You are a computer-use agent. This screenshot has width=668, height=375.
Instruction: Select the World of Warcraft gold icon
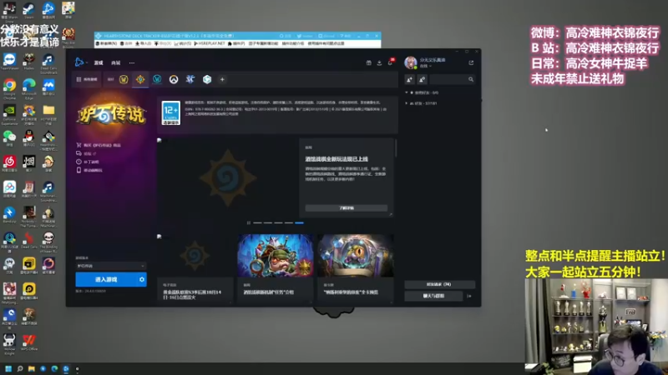click(124, 79)
